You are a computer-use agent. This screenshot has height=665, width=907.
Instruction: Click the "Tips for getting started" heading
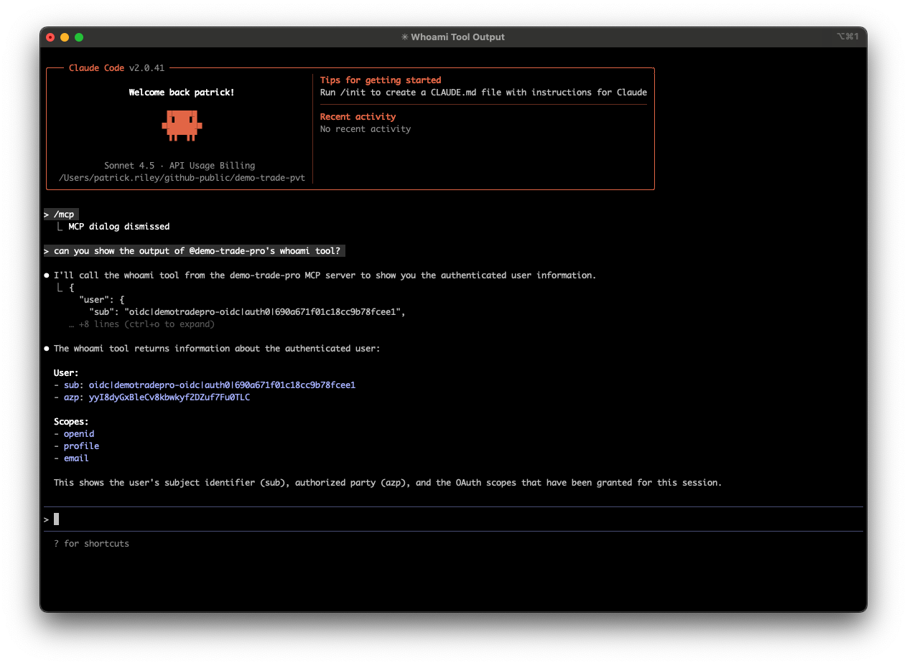[x=380, y=80]
